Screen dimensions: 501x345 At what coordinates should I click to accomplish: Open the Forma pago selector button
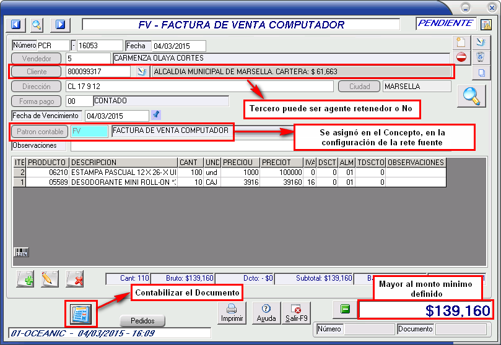click(x=37, y=101)
